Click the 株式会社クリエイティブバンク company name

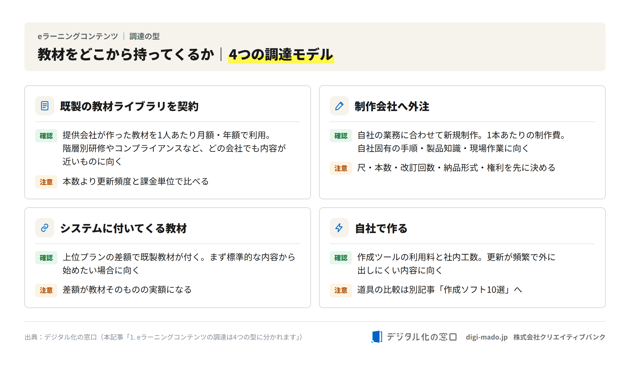(x=559, y=337)
